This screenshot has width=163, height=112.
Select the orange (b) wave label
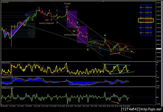coord(67,7)
